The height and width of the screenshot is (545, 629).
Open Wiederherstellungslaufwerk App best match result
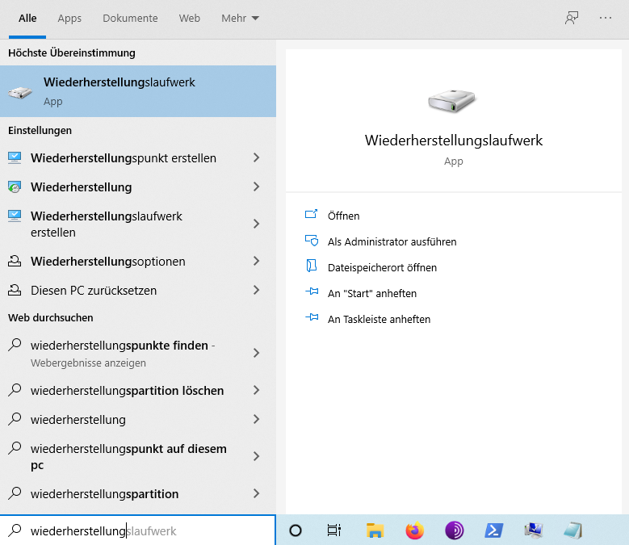(138, 91)
